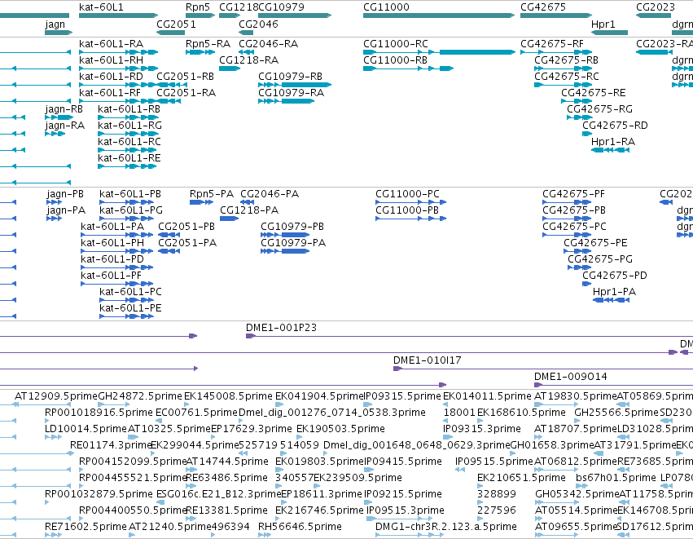Open protein Rpn5-PA
The height and width of the screenshot is (539, 693).
212,194
